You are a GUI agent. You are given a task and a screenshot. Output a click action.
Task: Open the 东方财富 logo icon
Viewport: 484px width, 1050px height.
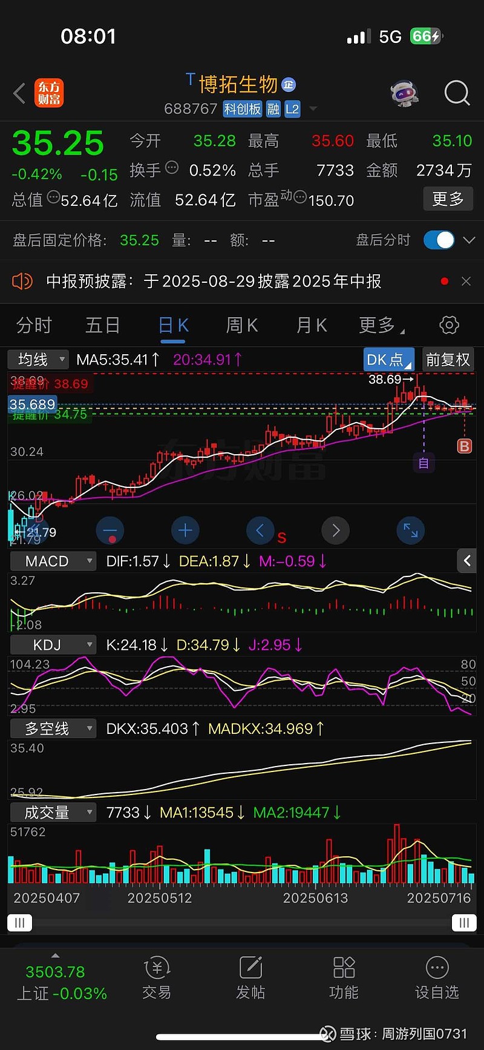(49, 93)
